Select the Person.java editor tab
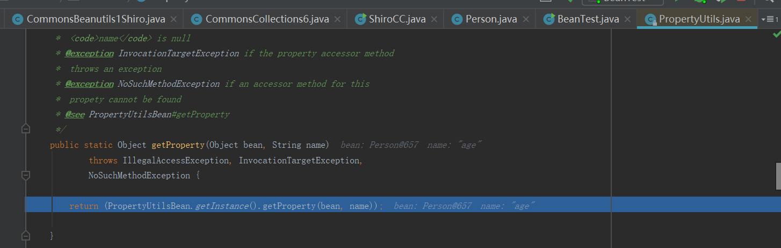The width and height of the screenshot is (781, 248). [x=491, y=19]
